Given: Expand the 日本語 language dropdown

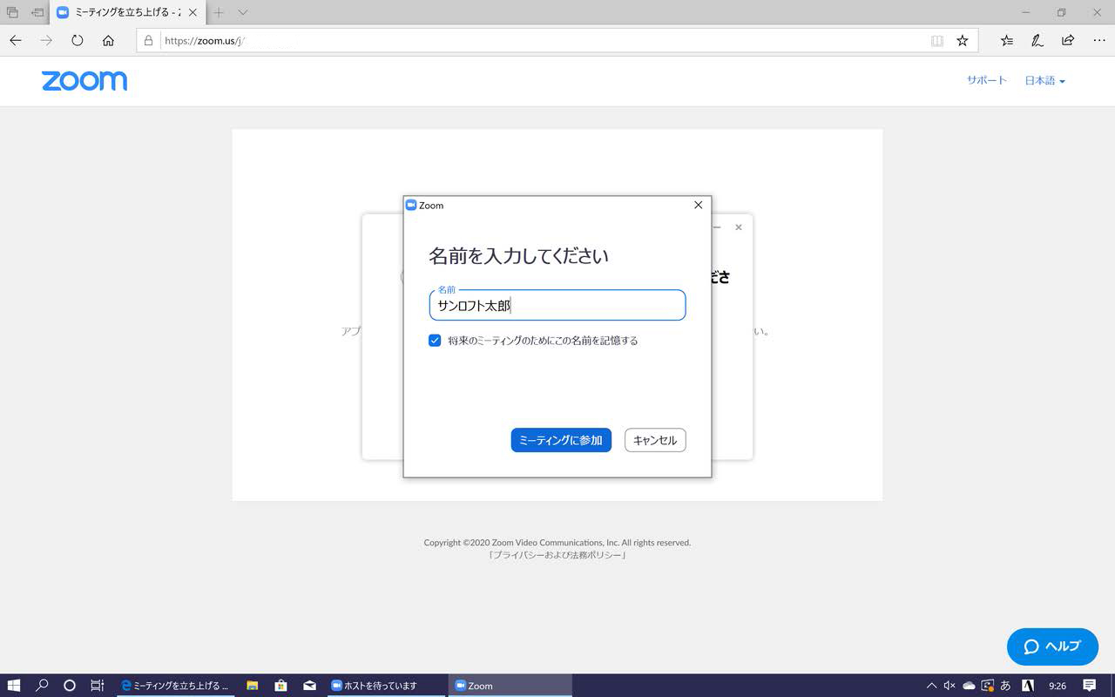Looking at the screenshot, I should click(1044, 81).
